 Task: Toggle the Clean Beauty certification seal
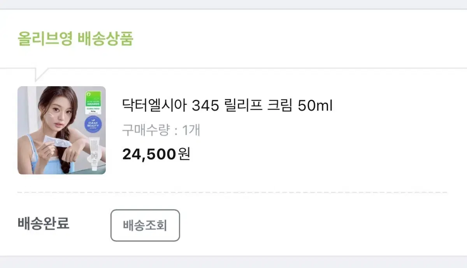click(93, 124)
